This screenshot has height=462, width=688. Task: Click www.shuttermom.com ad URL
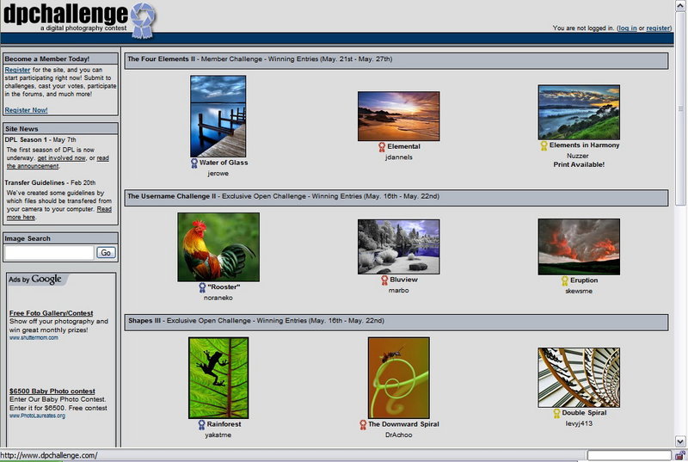34,338
